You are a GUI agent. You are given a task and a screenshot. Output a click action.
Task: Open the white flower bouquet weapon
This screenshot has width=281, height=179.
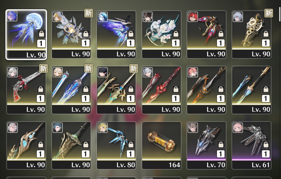[162, 35]
